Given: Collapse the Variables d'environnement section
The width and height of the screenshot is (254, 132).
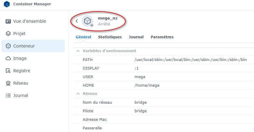Looking at the screenshot, I should tap(78, 51).
